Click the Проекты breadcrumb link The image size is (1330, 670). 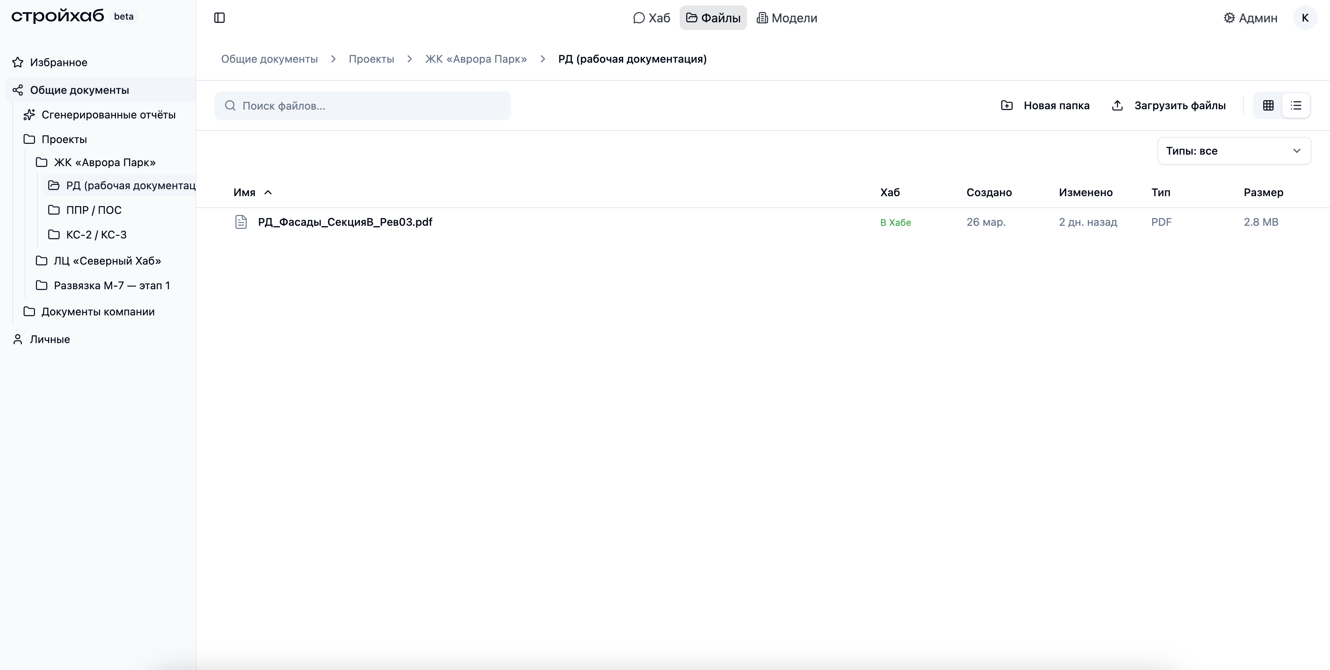tap(371, 59)
